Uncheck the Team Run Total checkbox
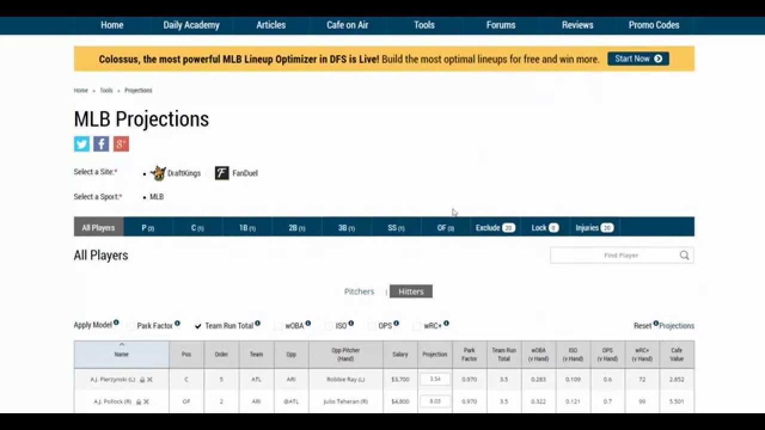Screen dimensions: 765x430 coord(198,326)
